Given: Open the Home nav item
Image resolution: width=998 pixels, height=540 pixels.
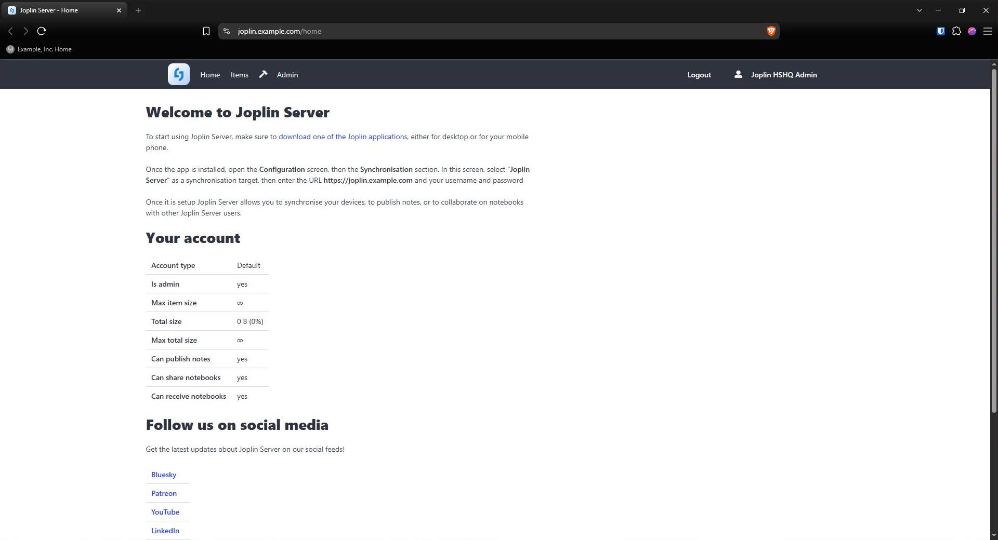Looking at the screenshot, I should [x=210, y=75].
